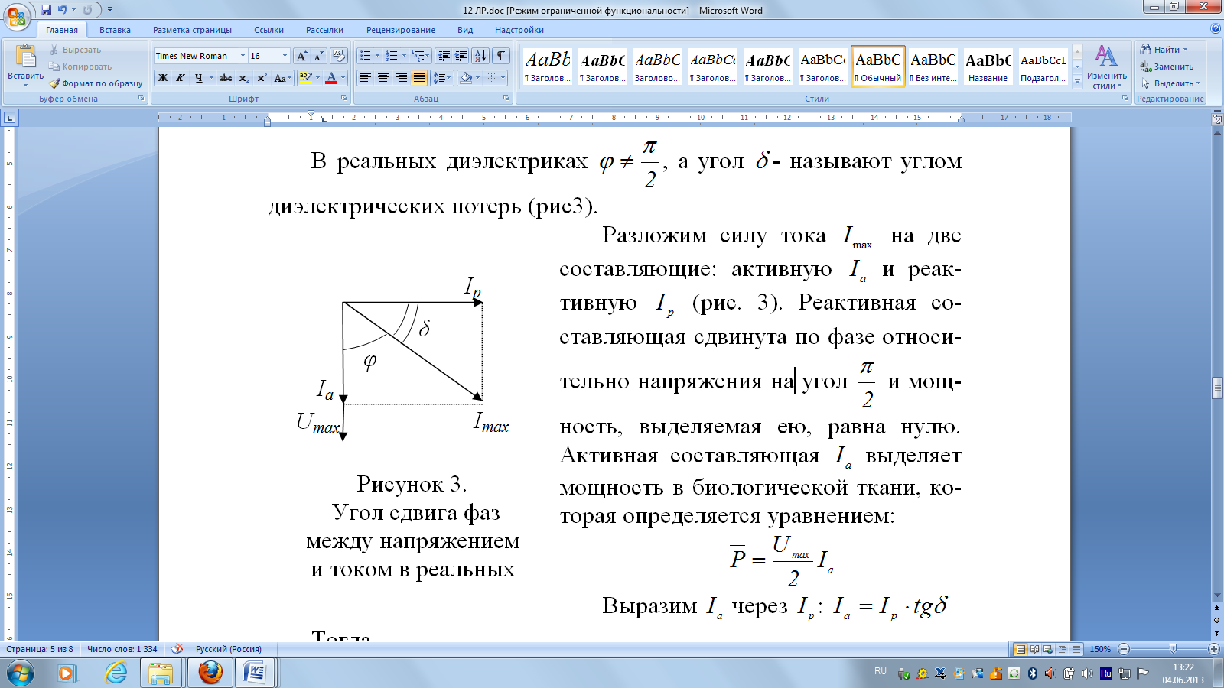Image resolution: width=1224 pixels, height=688 pixels.
Task: Open the Change Case (Aa) menu
Action: pyautogui.click(x=282, y=78)
